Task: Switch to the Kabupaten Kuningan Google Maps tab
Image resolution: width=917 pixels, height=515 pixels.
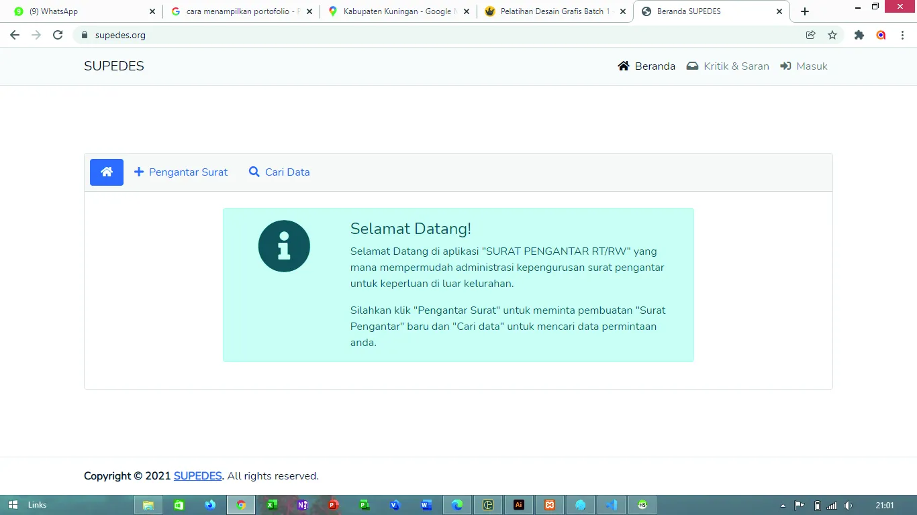Action: coord(398,11)
